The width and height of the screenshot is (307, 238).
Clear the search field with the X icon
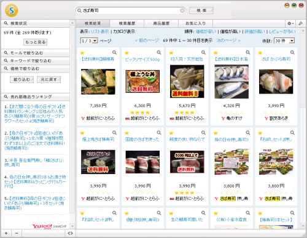[182, 10]
